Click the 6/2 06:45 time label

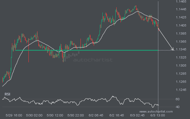coord(96,115)
